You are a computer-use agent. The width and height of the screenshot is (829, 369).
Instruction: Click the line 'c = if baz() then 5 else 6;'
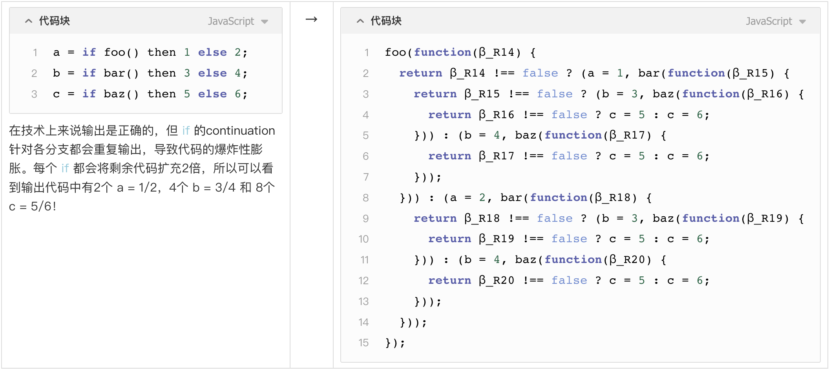150,94
